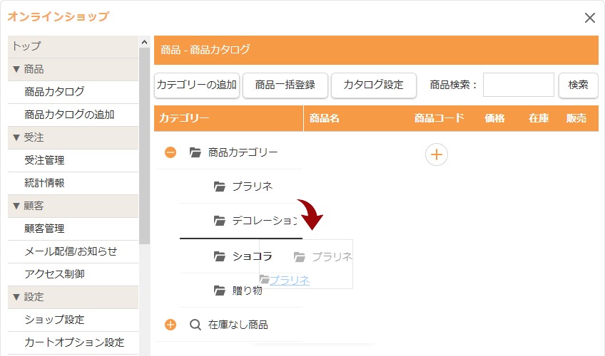Expand the 在庫なし商品 tree node
Viewport: 605px width, 356px height.
(x=171, y=325)
